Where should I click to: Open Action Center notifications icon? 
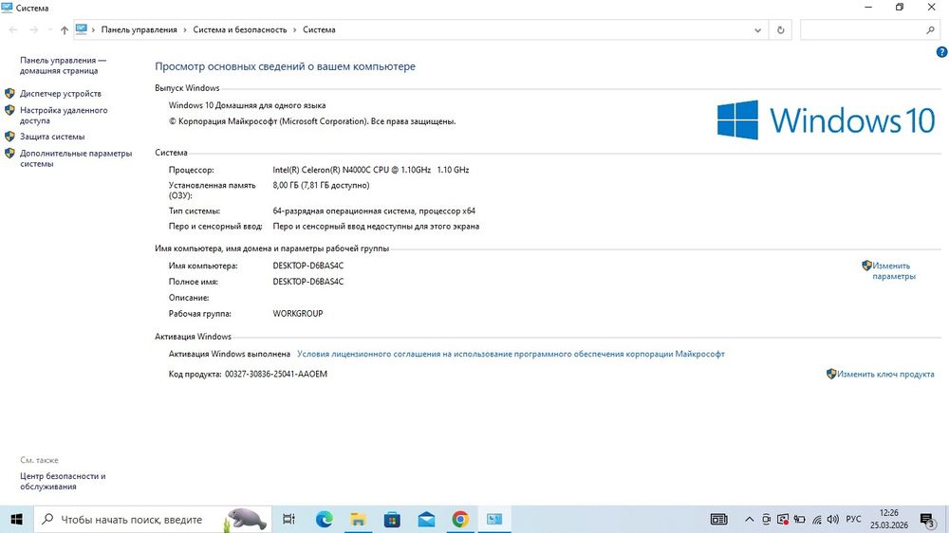[927, 520]
